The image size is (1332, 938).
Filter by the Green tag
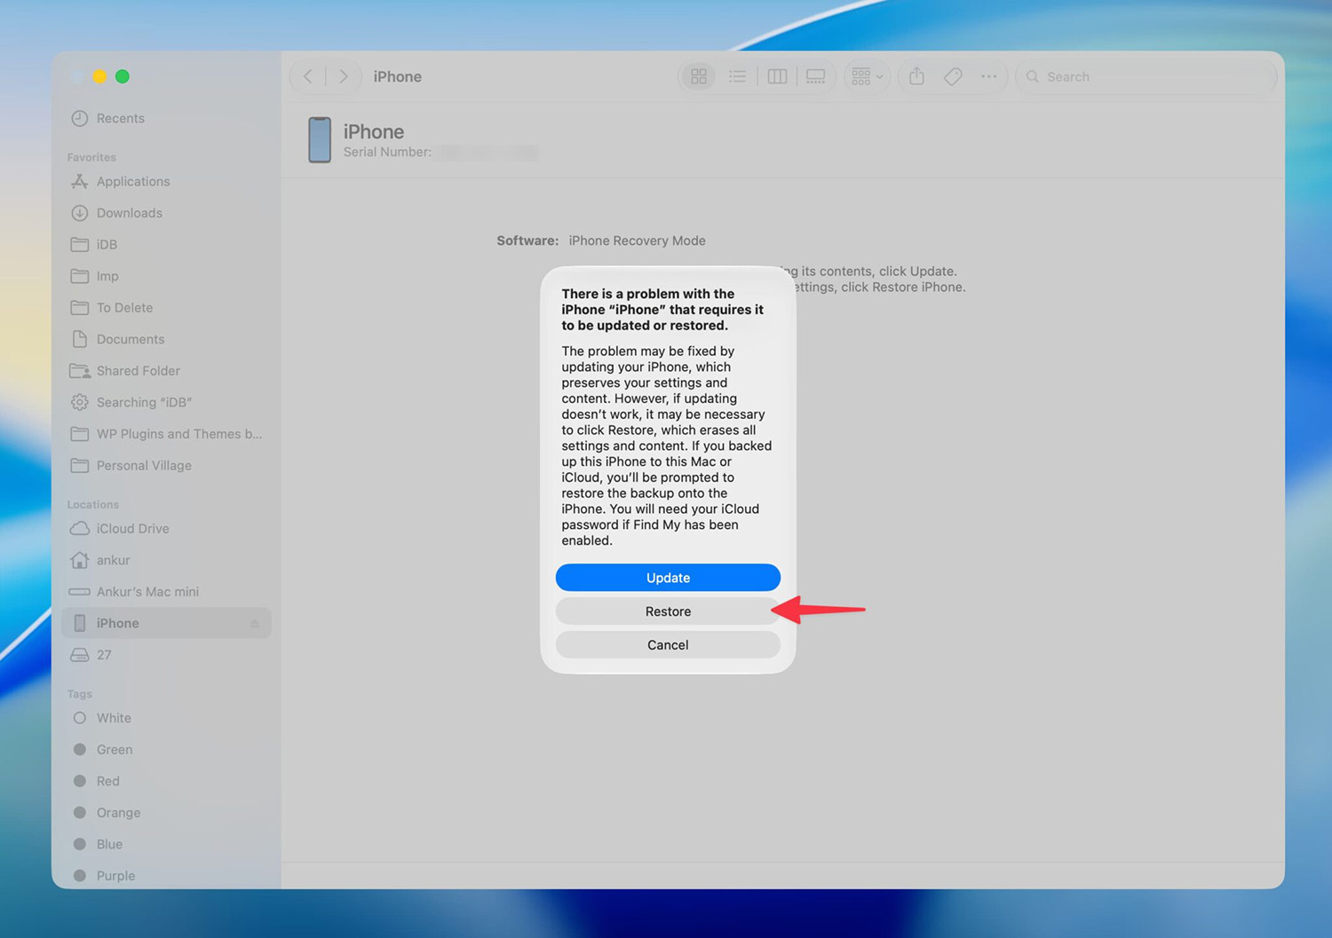[166, 750]
